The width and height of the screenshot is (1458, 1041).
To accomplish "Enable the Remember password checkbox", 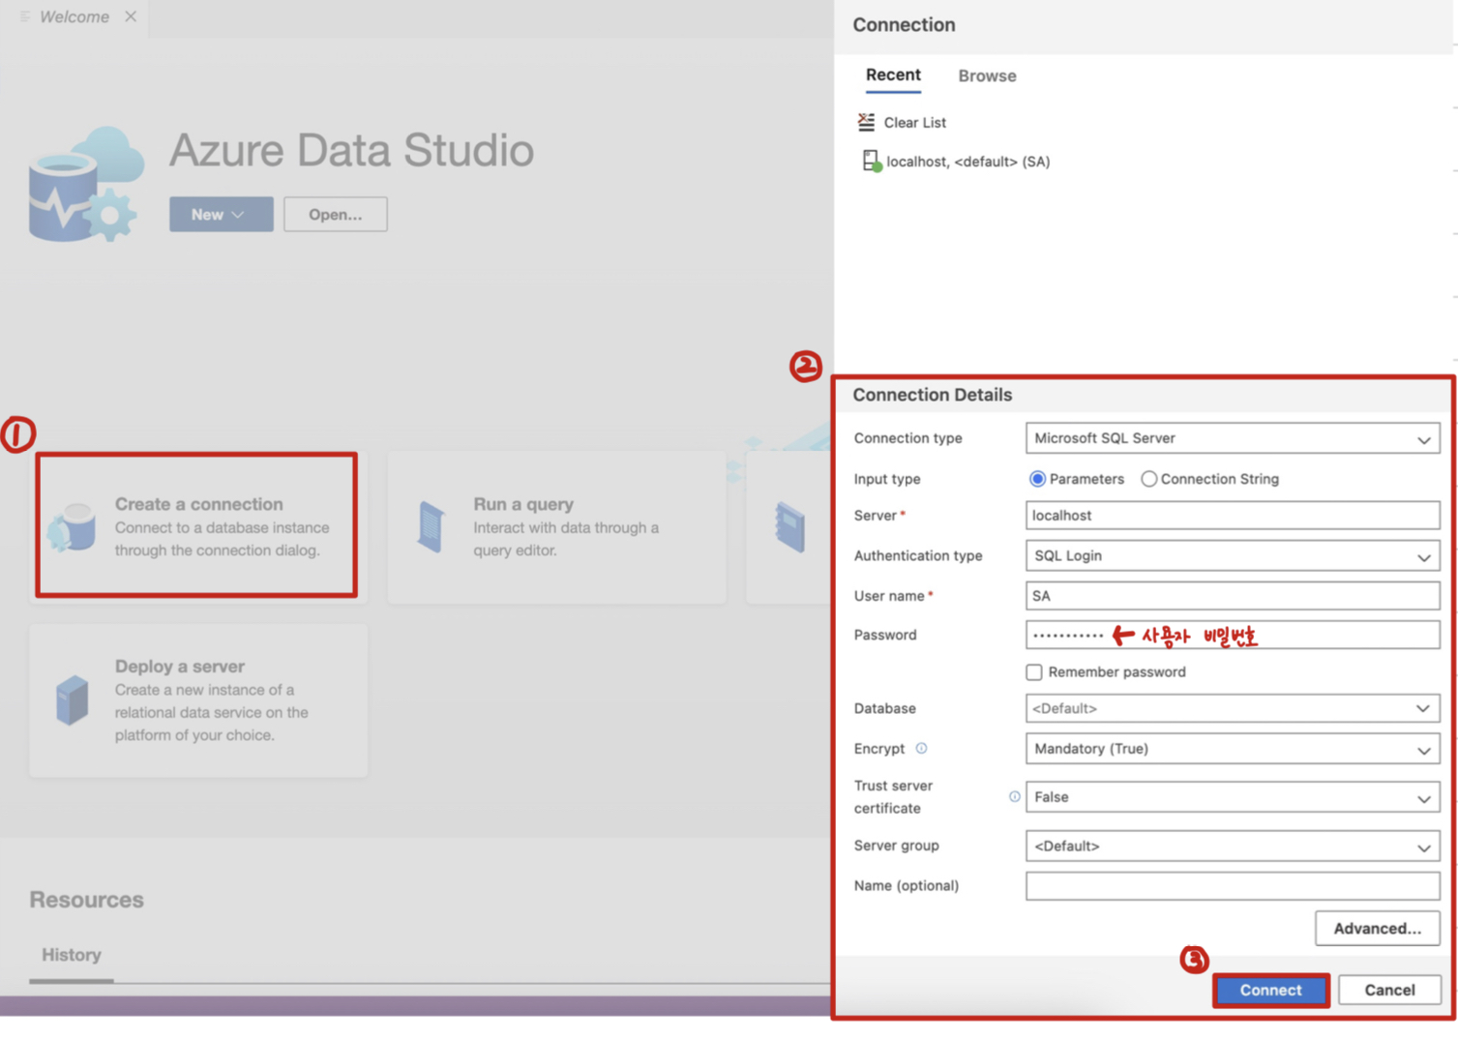I will [1034, 671].
